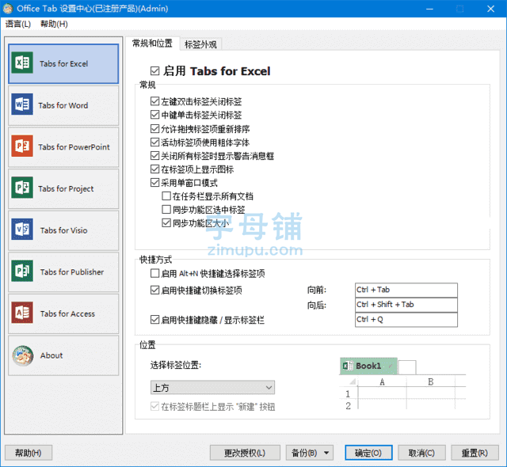Screen dimensions: 507x467
Task: Toggle 同步功能区大小 checkbox
Action: 166,223
